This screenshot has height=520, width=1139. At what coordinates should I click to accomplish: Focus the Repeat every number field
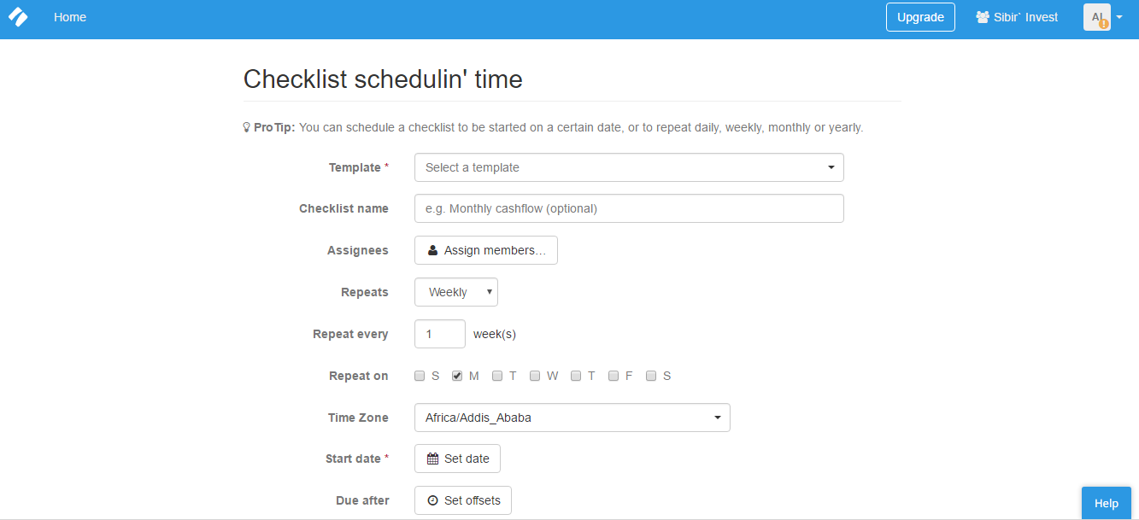pos(439,334)
